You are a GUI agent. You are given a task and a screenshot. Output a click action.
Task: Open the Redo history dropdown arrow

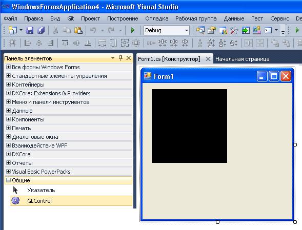(120, 30)
